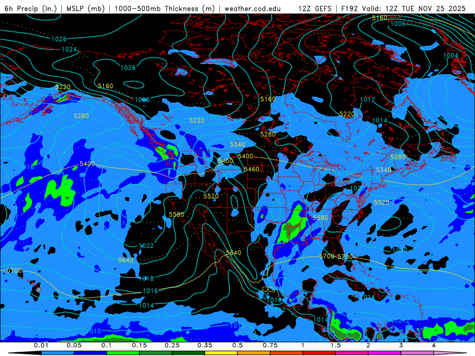The height and width of the screenshot is (356, 475).
Task: Click the 5580 thickness label over California
Action: (176, 214)
